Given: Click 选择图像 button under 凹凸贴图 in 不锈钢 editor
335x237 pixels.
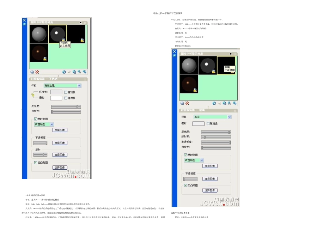Looking at the screenshot, I should coord(60,168).
